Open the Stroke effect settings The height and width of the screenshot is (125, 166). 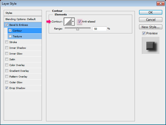click(23, 42)
